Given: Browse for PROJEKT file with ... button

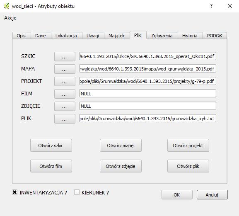Looking at the screenshot, I should [x=65, y=81].
